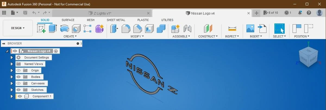Open the INSERT dropdown menu
Screen dimensions: 326x110
coord(256,36)
